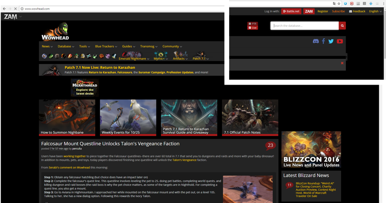This screenshot has height=203, width=386.
Task: Open the Warrior class icon
Action: point(114,56)
